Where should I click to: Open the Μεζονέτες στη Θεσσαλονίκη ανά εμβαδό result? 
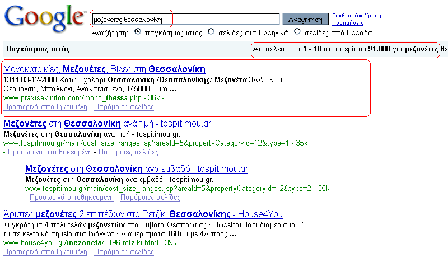coord(137,169)
